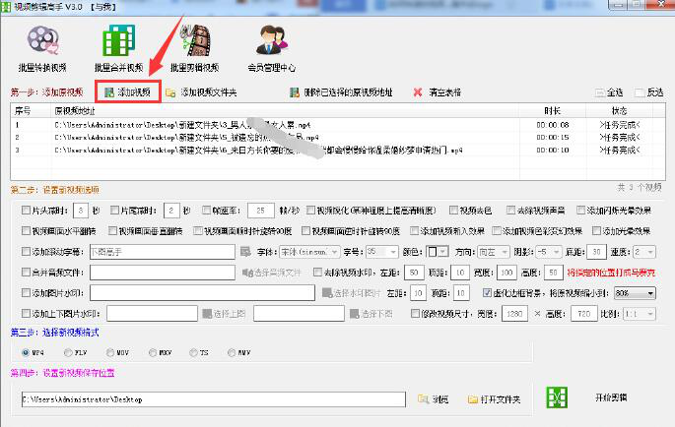Open the 批量剪辑视频 batch edit tool
675x427 pixels.
pyautogui.click(x=194, y=48)
